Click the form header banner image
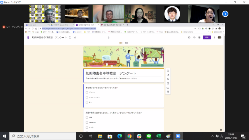The height and width of the screenshot is (140, 249). [124, 56]
